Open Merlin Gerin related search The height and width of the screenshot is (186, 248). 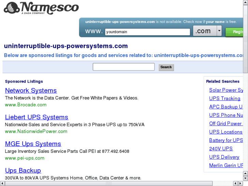tap(226, 166)
